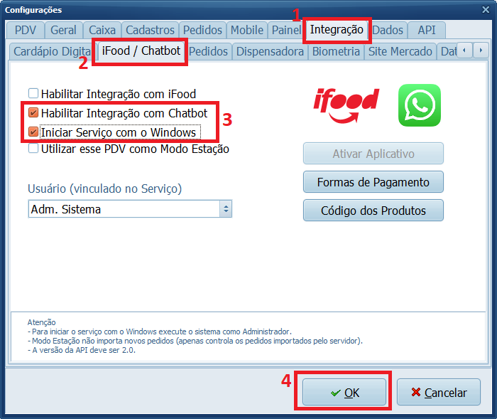Enable Habilitar Integração com iFood checkbox
Viewport: 497px width, 419px height.
(x=33, y=93)
